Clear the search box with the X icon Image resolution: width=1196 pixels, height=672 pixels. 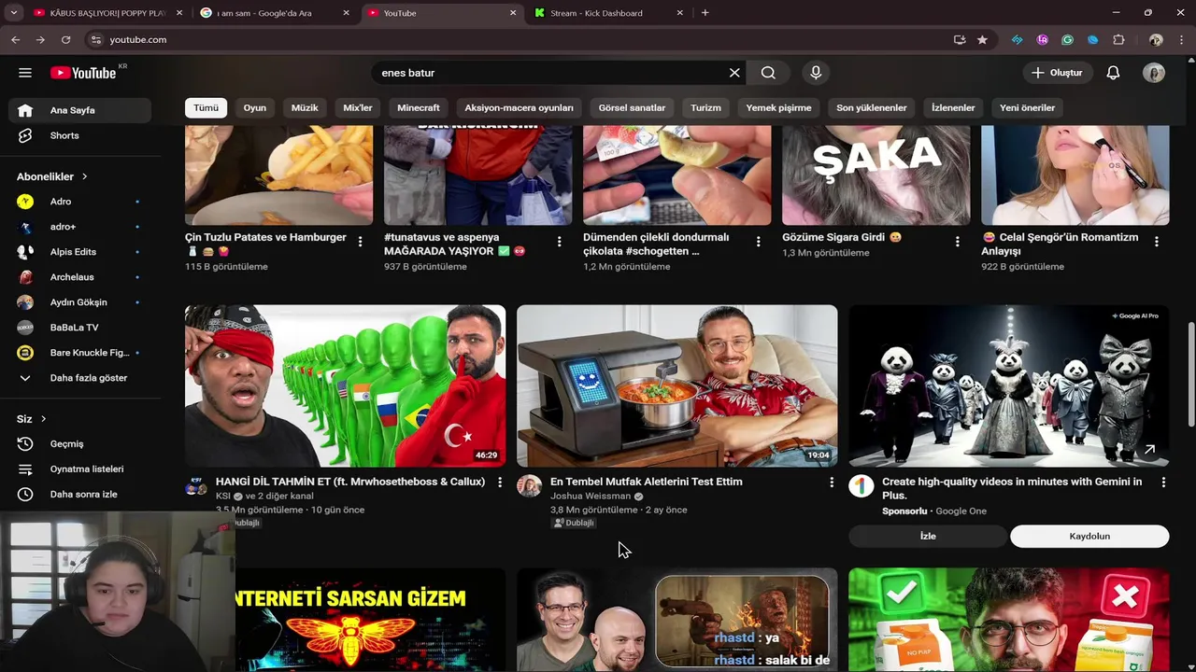coord(734,73)
